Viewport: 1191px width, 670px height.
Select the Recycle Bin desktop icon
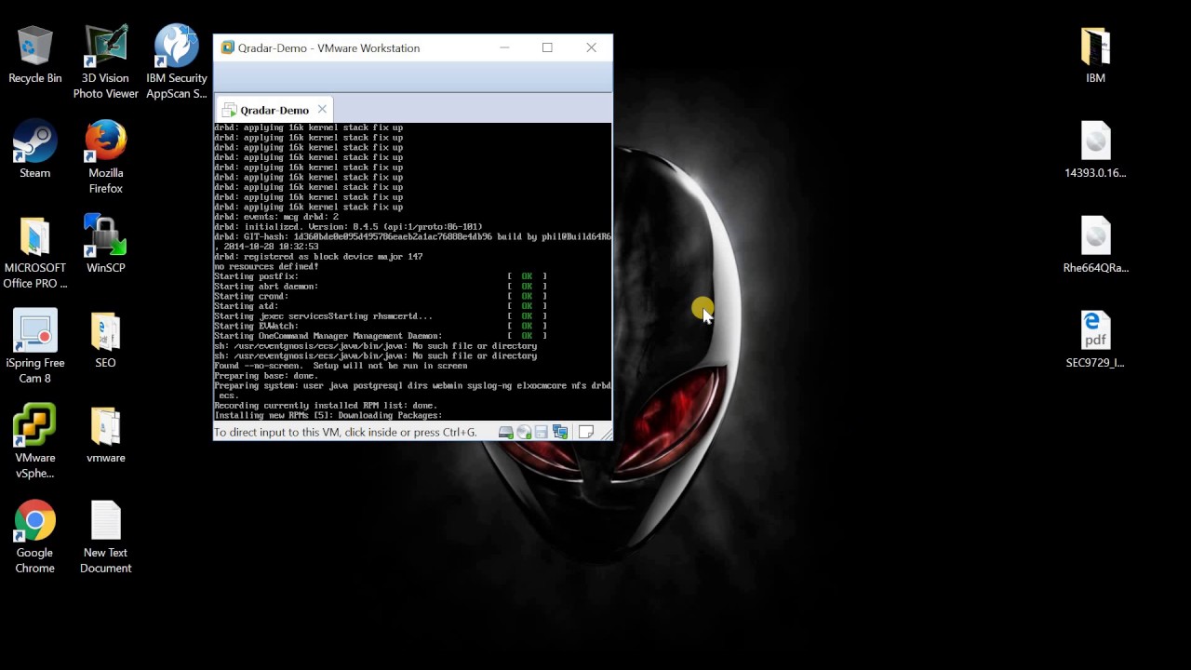[34, 56]
